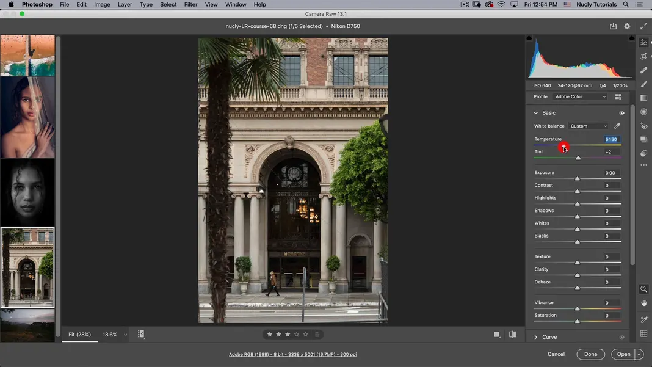The width and height of the screenshot is (652, 367).
Task: Open the Presets panel icon
Action: tap(643, 153)
